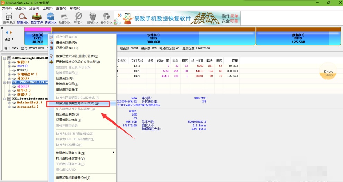Expand the 恢复(0) partition node
The width and height of the screenshot is (343, 182).
point(9,62)
